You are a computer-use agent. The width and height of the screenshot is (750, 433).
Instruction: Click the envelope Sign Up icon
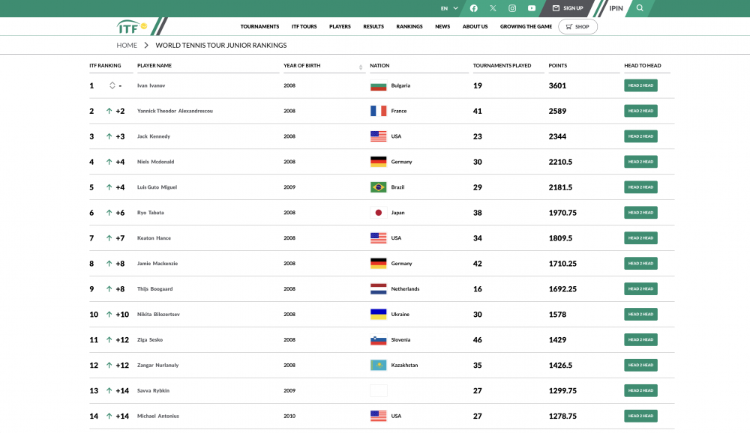556,8
